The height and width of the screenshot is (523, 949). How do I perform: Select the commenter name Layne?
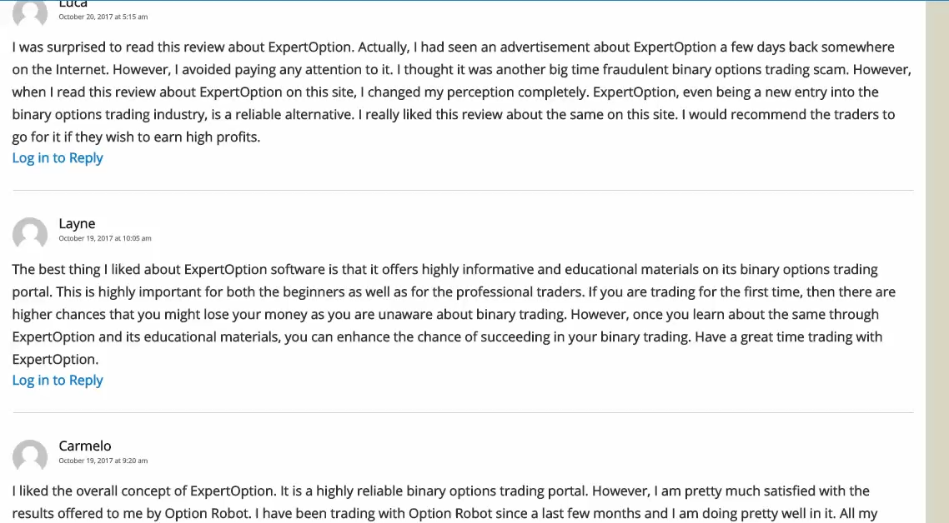point(77,224)
